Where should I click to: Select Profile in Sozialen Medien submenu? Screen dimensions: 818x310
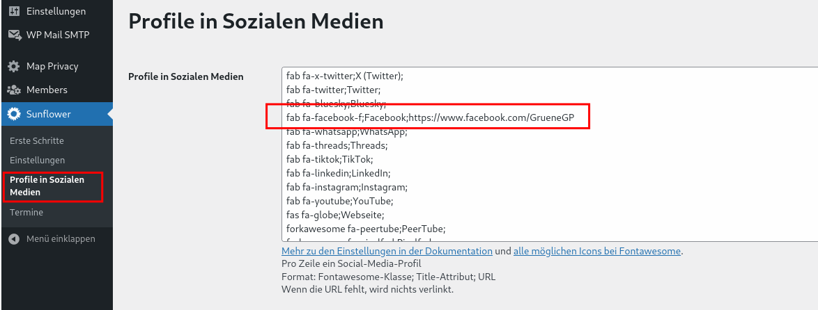47,186
